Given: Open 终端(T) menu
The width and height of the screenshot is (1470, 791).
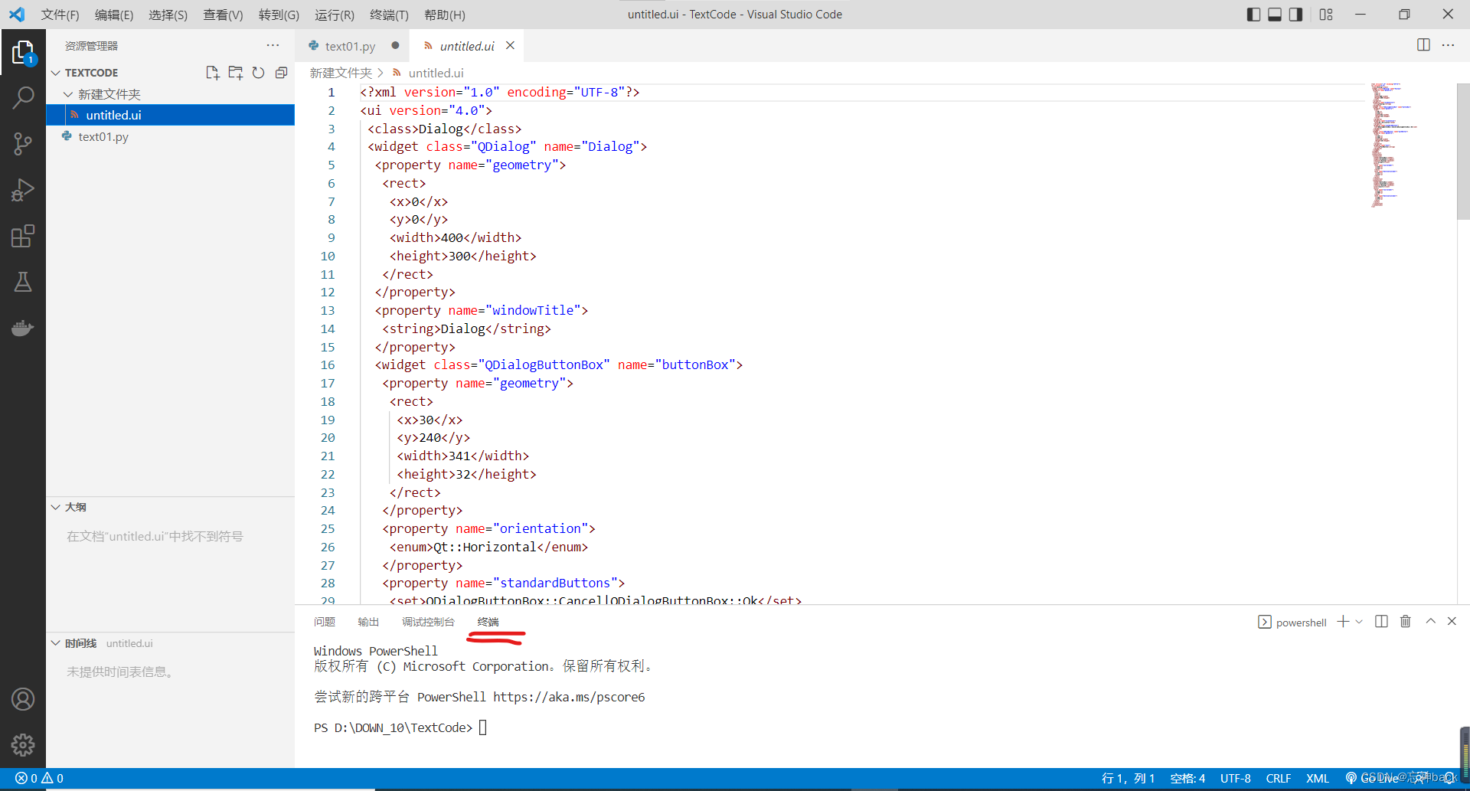Looking at the screenshot, I should tap(389, 15).
